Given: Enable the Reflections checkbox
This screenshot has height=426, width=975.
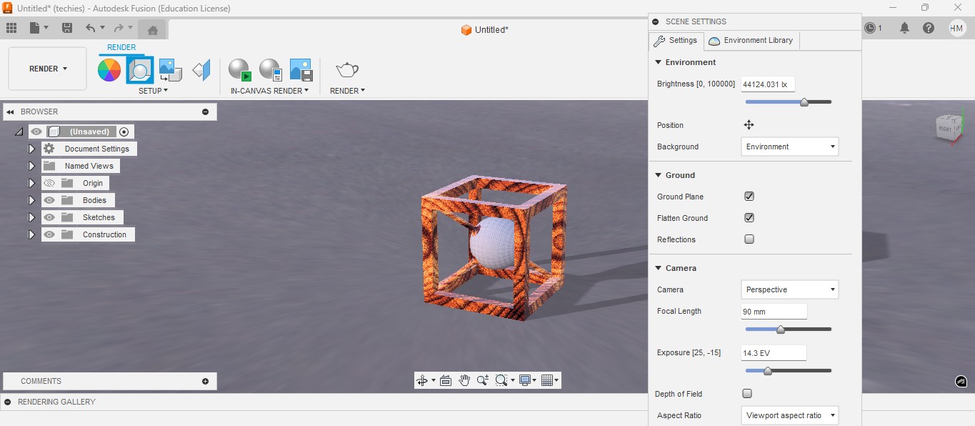Looking at the screenshot, I should click(x=749, y=239).
